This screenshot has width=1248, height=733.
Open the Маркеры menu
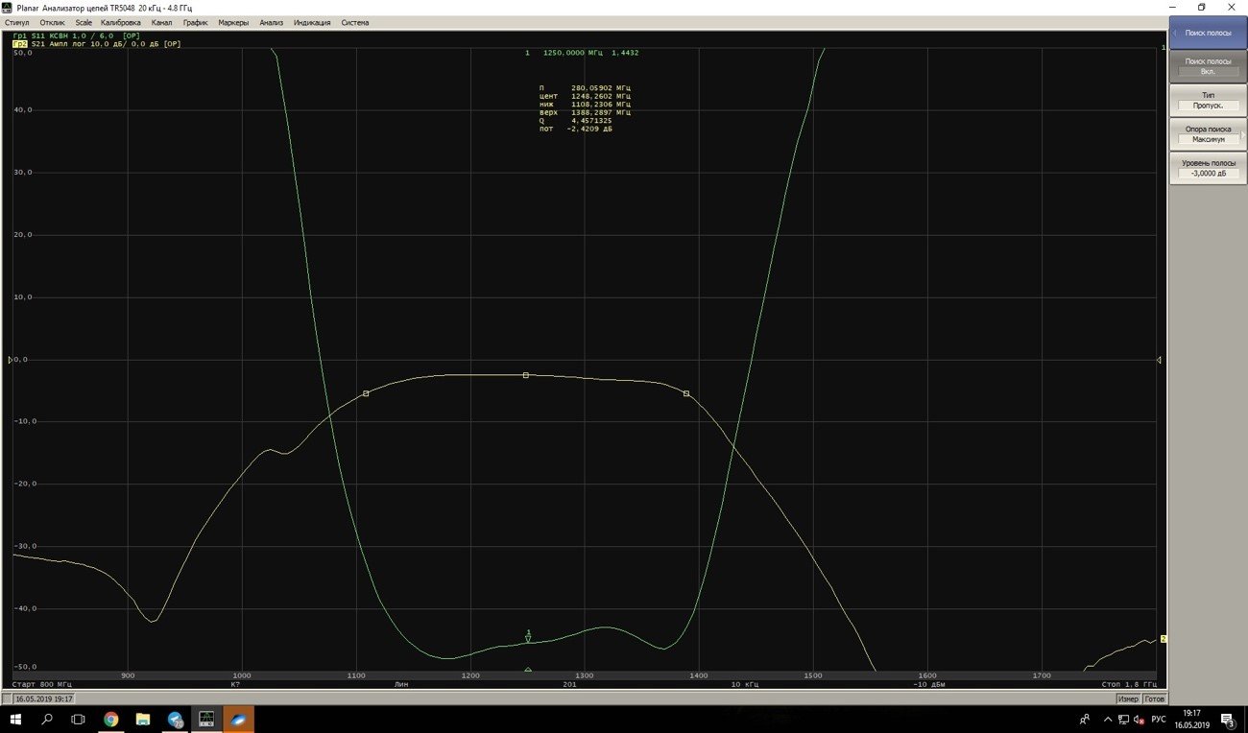[232, 22]
